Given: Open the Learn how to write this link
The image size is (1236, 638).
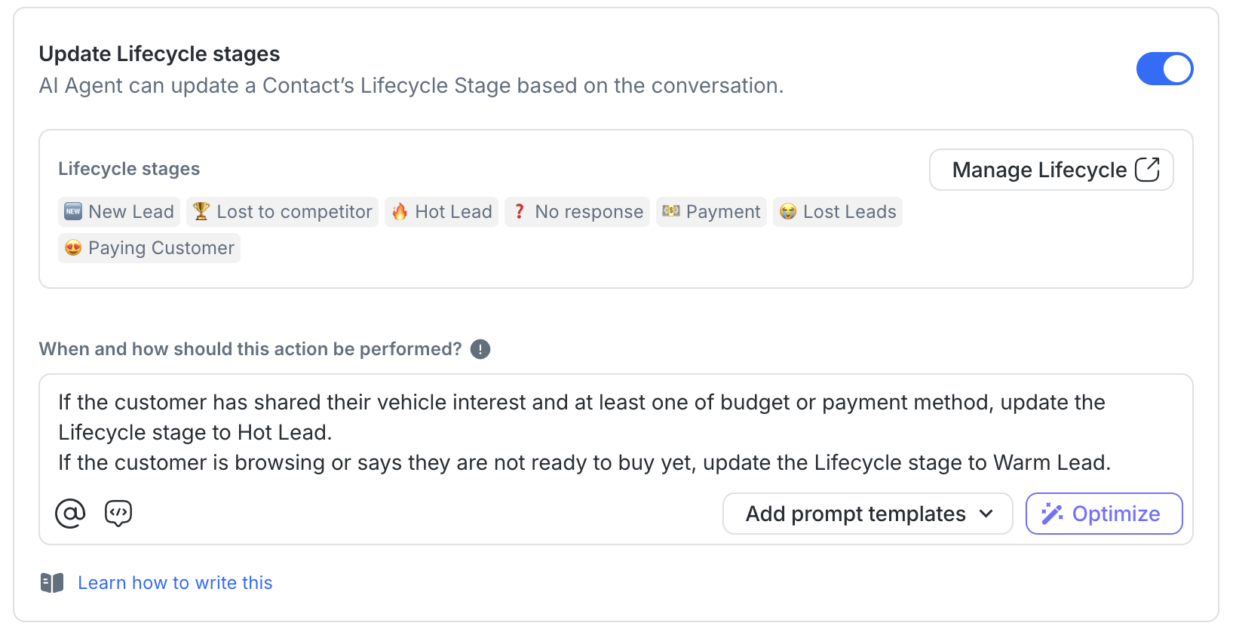Looking at the screenshot, I should (175, 583).
